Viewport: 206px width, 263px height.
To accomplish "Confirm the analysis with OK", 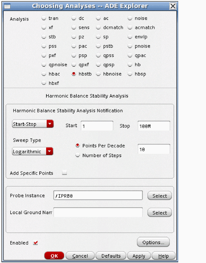I will tap(54, 256).
